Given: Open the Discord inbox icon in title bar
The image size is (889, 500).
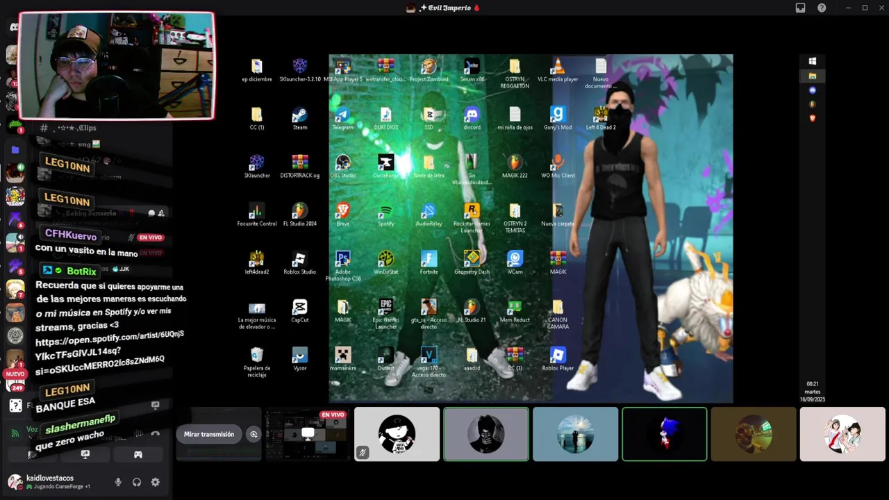Looking at the screenshot, I should [x=800, y=8].
